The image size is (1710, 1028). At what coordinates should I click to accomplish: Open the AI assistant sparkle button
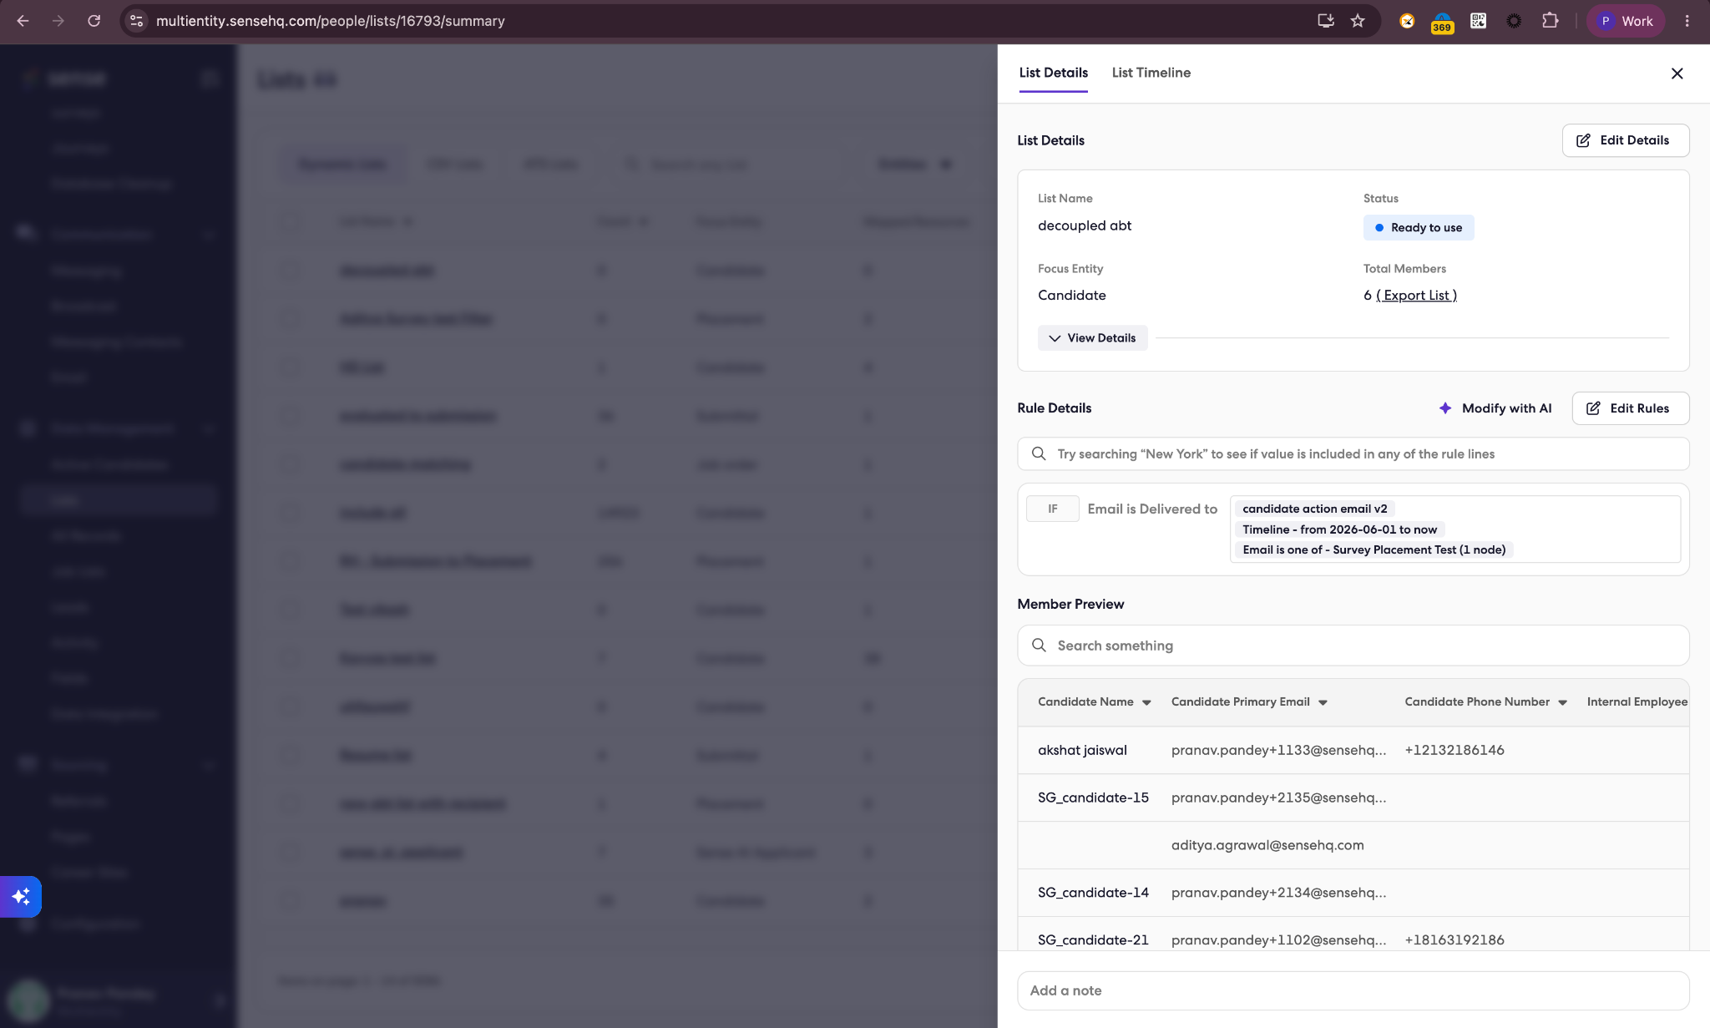[x=20, y=897]
